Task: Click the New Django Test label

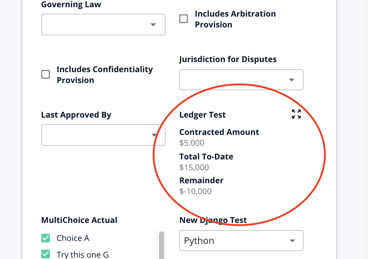Action: [x=213, y=220]
